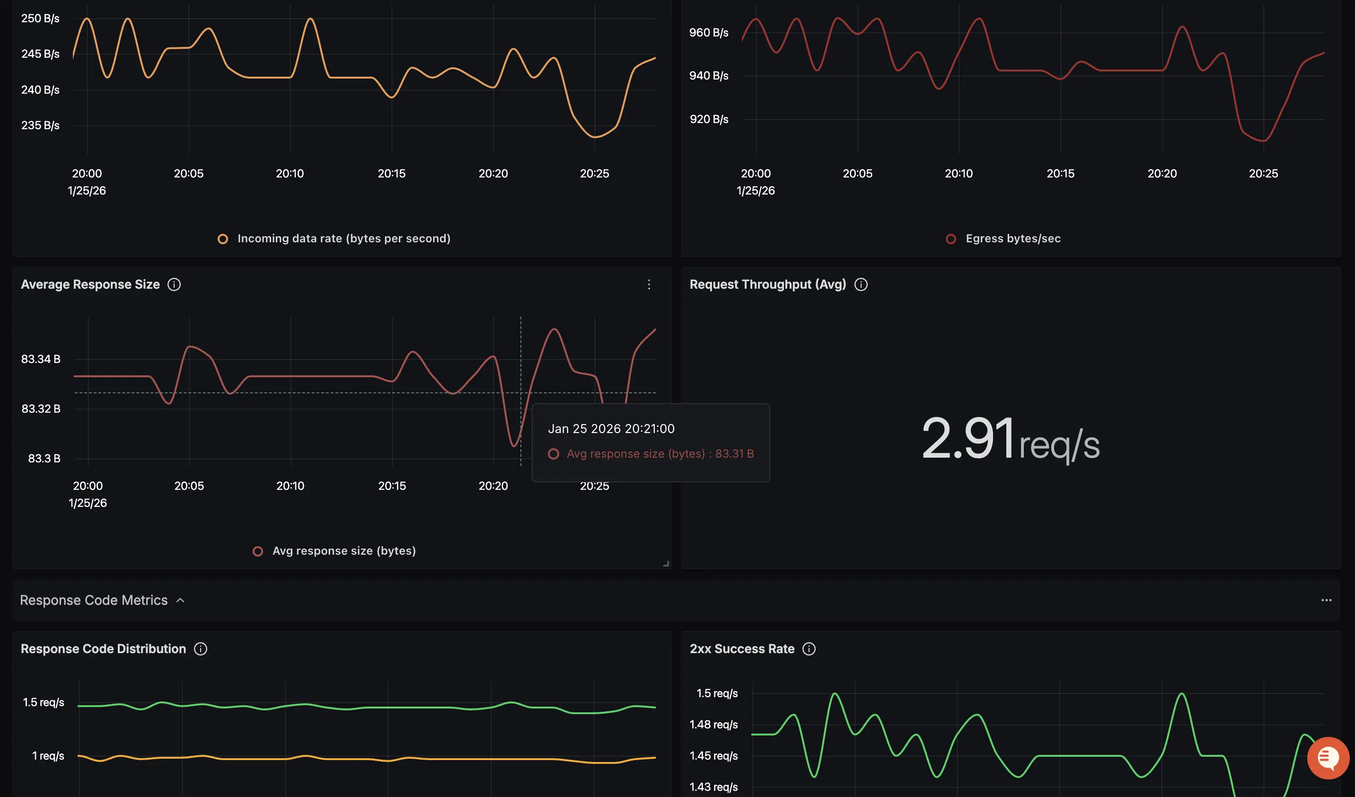
Task: Collapse the Response Code Metrics section chevron
Action: point(181,600)
